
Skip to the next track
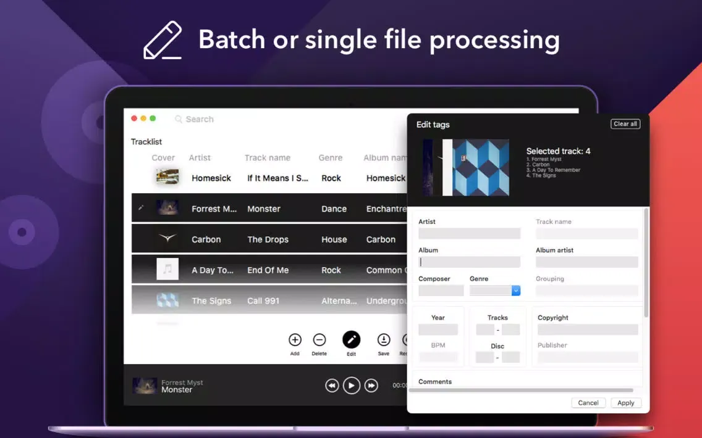(371, 386)
